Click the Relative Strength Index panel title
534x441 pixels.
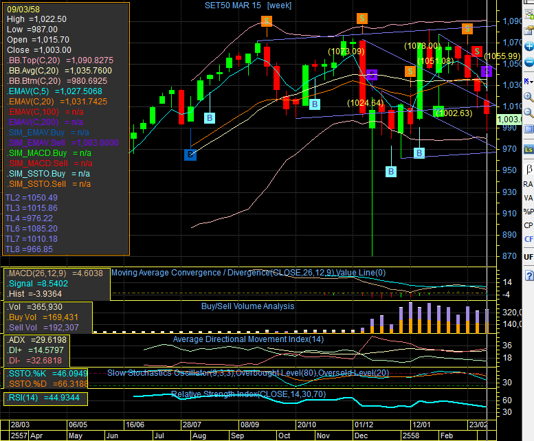coord(248,394)
